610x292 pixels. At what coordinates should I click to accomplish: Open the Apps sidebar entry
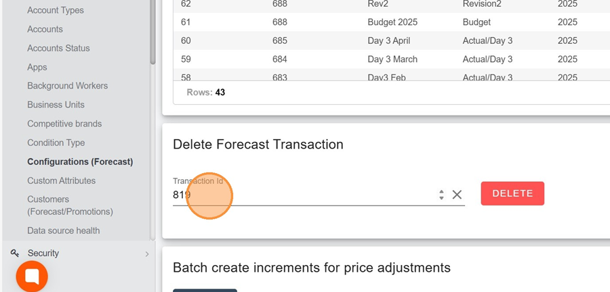(37, 68)
